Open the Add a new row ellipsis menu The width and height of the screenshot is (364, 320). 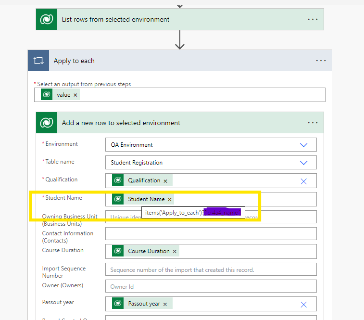pyautogui.click(x=313, y=123)
